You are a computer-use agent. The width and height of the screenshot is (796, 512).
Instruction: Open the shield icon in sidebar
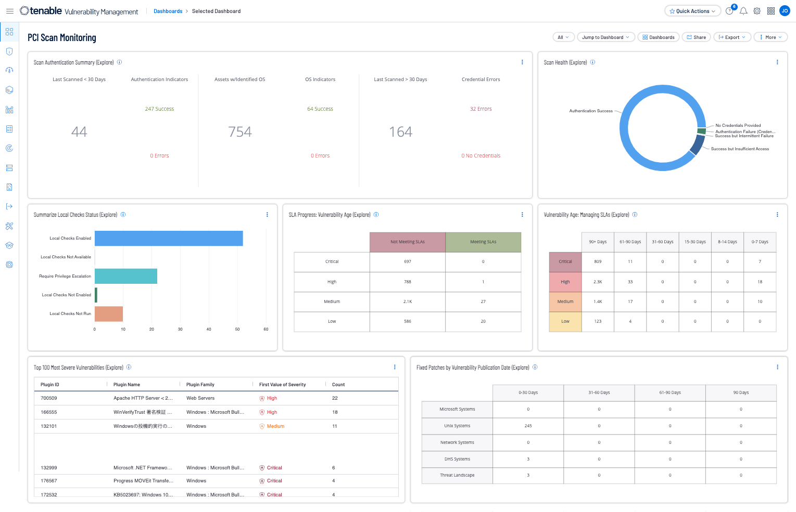coord(9,51)
